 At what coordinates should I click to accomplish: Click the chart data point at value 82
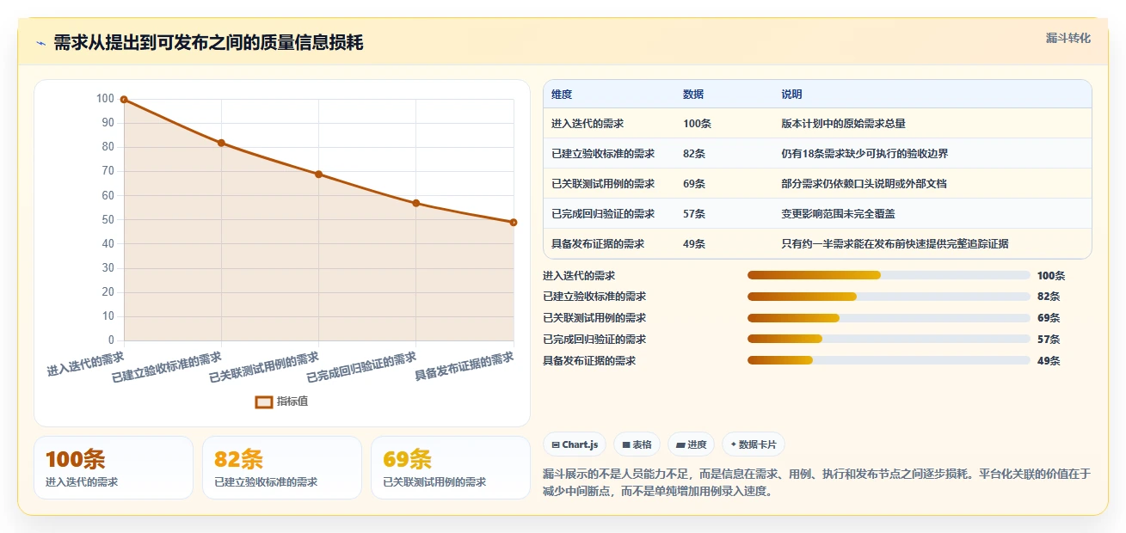click(221, 143)
